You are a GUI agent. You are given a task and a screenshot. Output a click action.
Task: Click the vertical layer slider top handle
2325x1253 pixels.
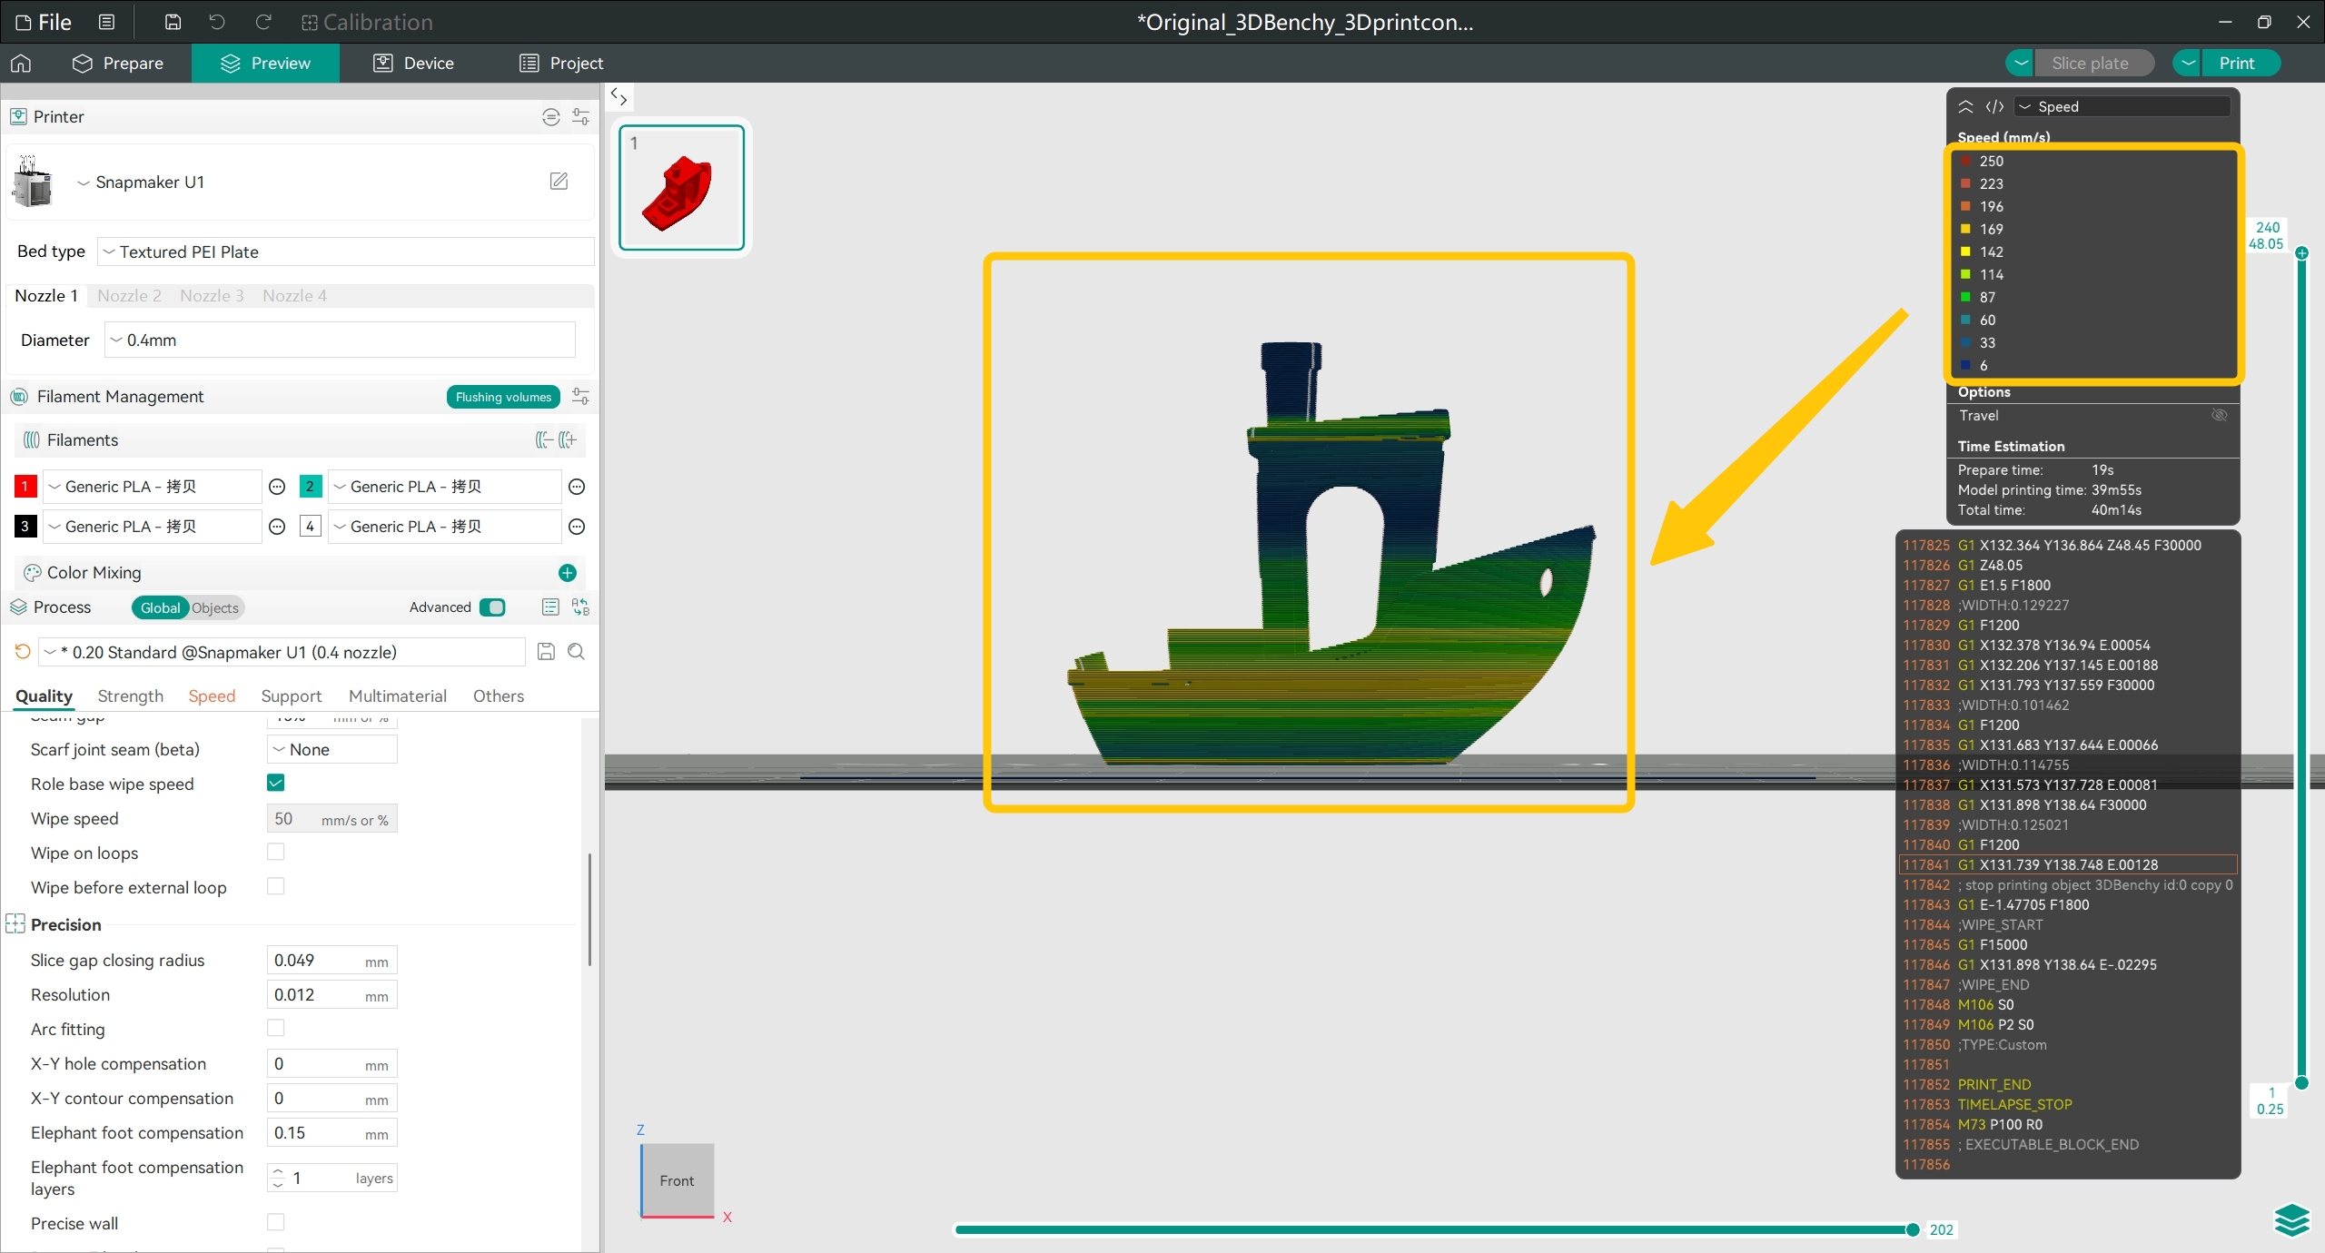click(x=2301, y=253)
